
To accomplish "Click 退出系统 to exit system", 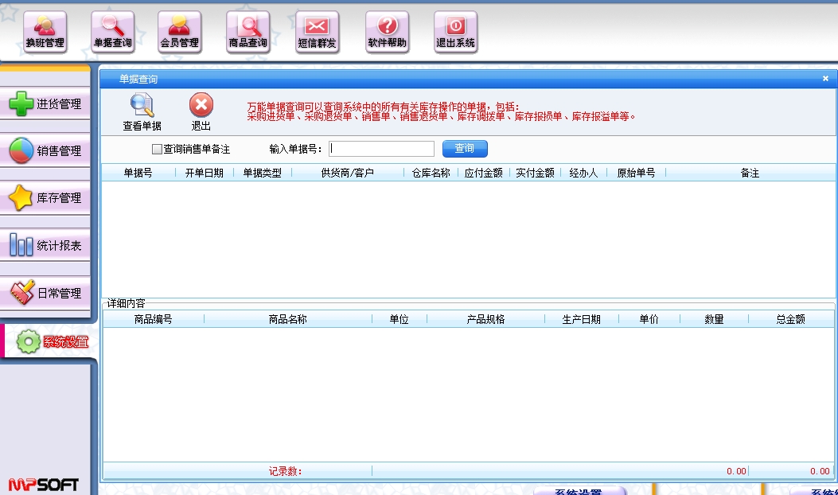I will click(x=455, y=33).
